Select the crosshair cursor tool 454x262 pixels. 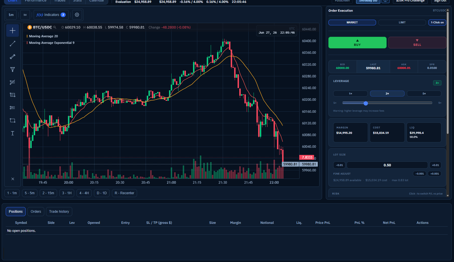click(13, 30)
